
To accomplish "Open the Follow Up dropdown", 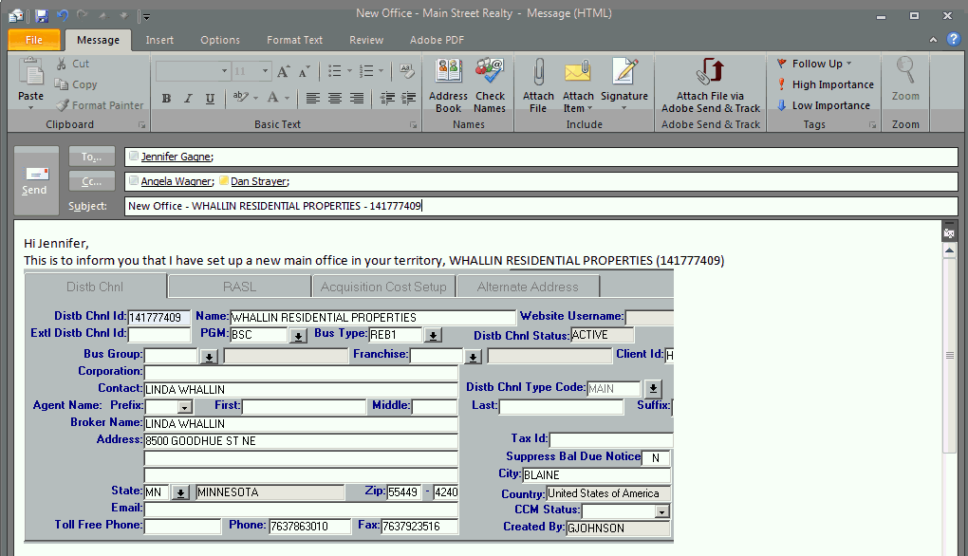I will tap(815, 64).
